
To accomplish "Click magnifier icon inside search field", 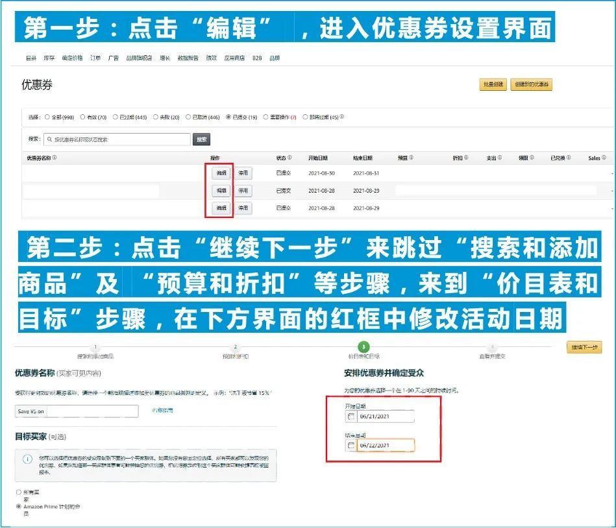I will pos(49,139).
